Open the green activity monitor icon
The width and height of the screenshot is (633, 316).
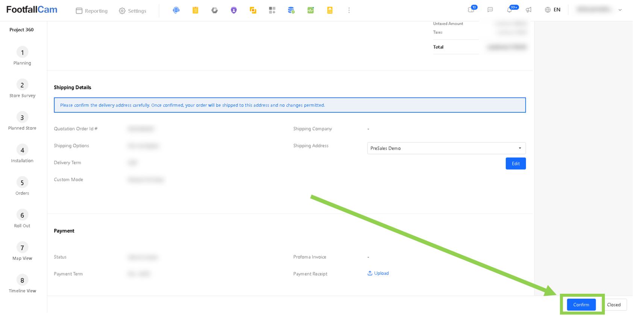311,10
